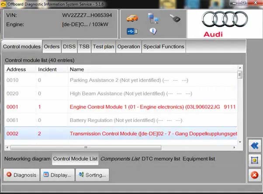Click the car key ignition icon
The width and height of the screenshot is (263, 194).
point(175,18)
